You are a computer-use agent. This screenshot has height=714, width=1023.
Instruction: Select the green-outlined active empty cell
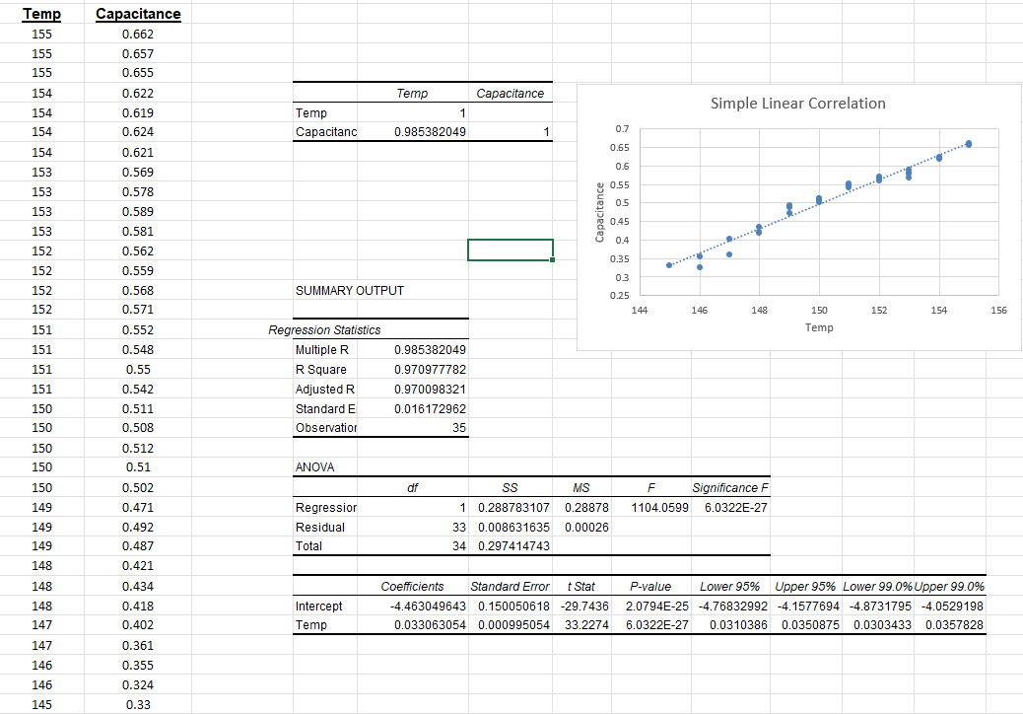point(511,250)
